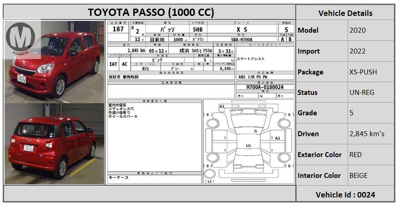This screenshot has width=399, height=207.
Task: Click the スマートアシスト sales point text
Action: [251, 59]
